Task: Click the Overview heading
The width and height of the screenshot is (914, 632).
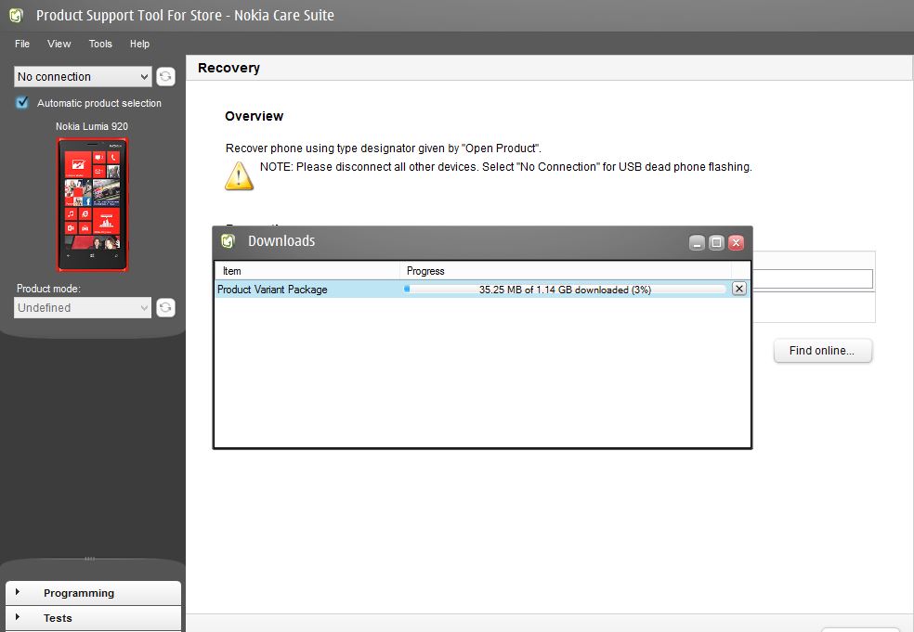Action: click(x=255, y=116)
